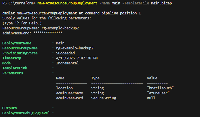Click the '-Name' parameter flag

(x=105, y=3)
